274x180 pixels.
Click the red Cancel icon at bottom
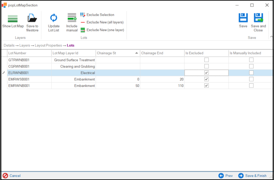point(5,175)
